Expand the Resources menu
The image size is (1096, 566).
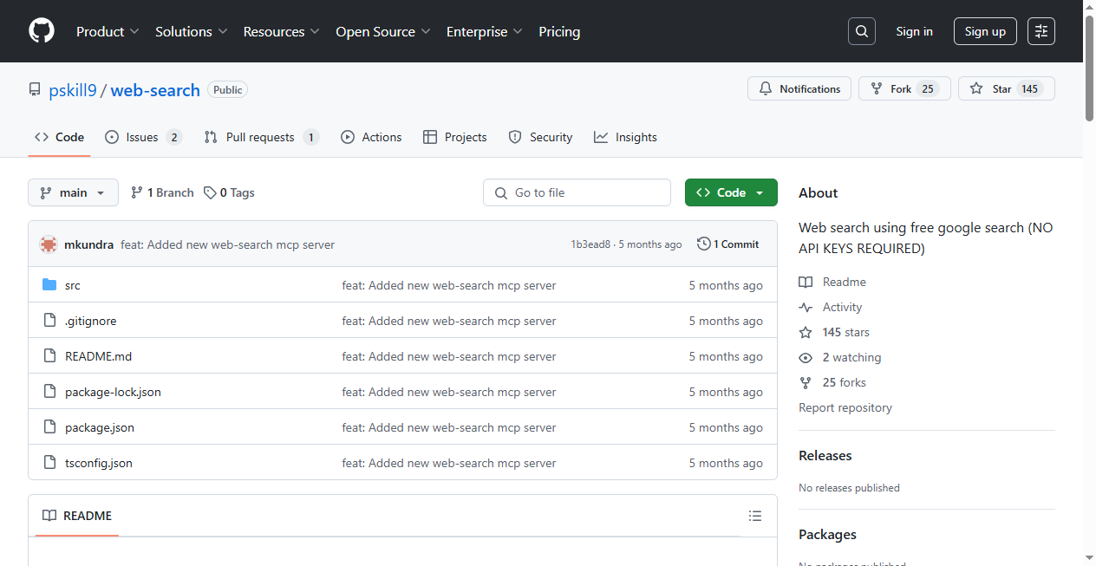[282, 31]
